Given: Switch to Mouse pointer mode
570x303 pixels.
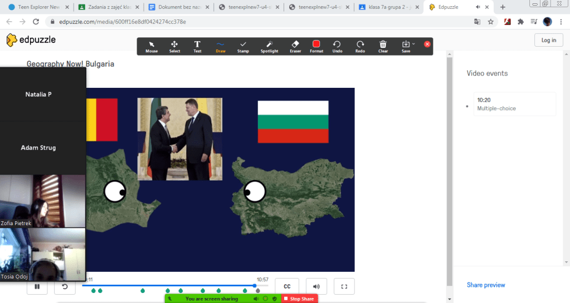Looking at the screenshot, I should (152, 46).
